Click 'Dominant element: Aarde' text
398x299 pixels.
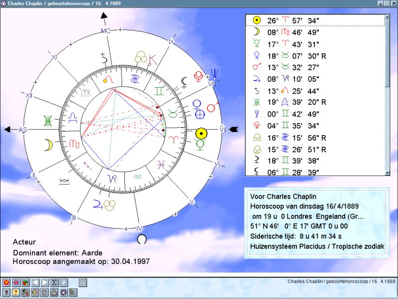click(x=58, y=253)
